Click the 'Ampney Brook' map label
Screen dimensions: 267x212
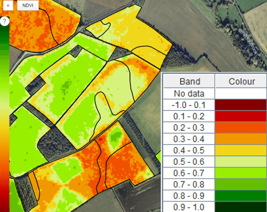click(248, 42)
